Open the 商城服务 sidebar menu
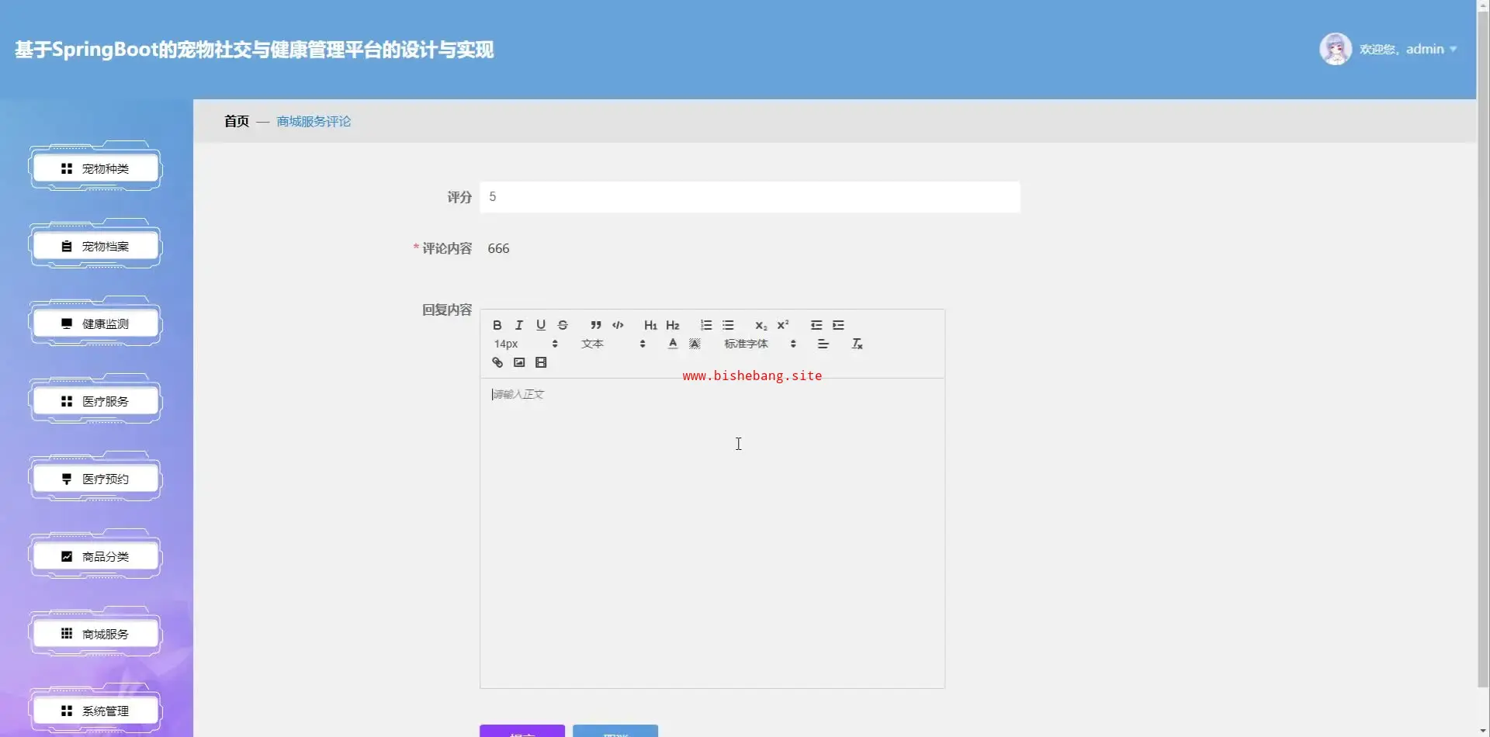The height and width of the screenshot is (737, 1490). pyautogui.click(x=95, y=634)
